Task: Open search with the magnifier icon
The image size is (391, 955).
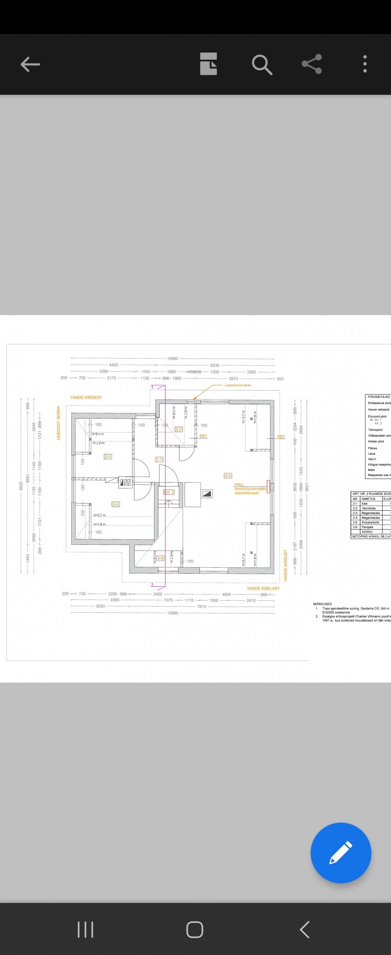Action: click(x=262, y=64)
